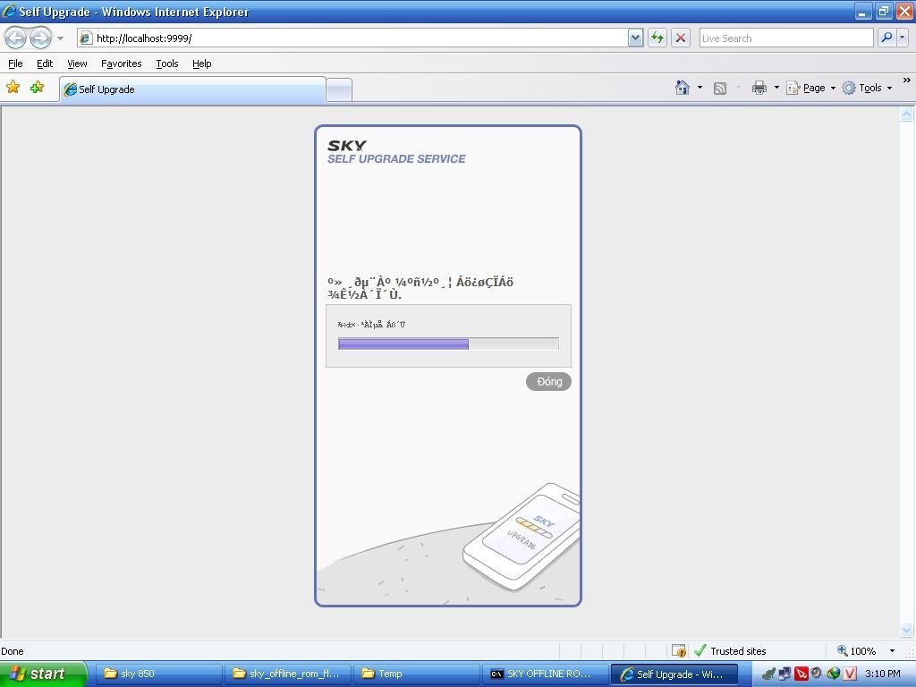Open the View menu
This screenshot has width=916, height=687.
coord(77,64)
